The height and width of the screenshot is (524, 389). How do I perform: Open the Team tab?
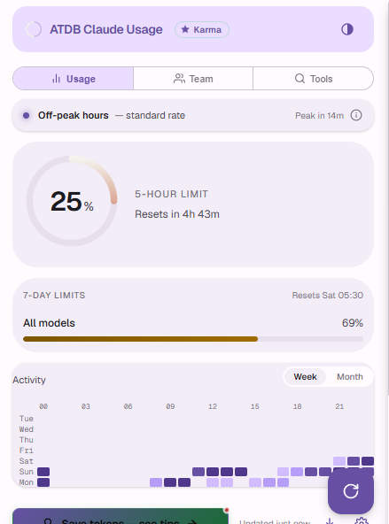click(193, 79)
